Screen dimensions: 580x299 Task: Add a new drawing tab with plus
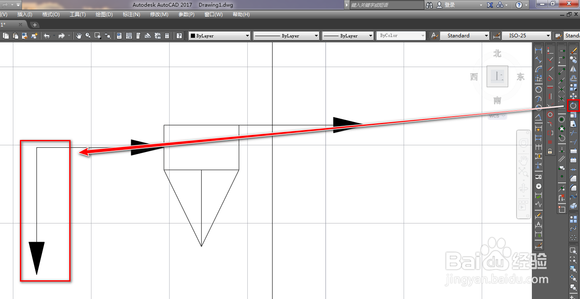click(35, 25)
